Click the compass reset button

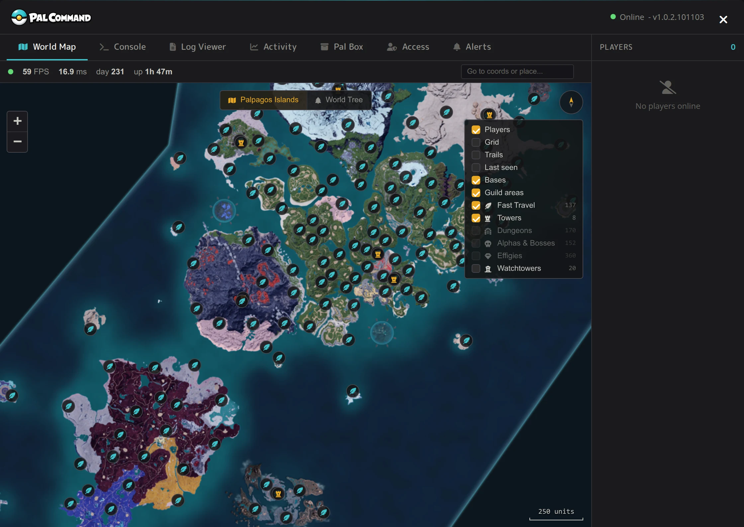tap(571, 102)
